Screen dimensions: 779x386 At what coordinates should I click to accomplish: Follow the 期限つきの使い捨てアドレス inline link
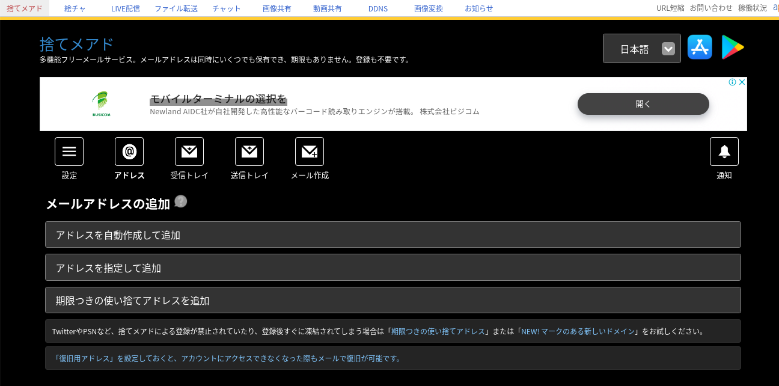[x=438, y=331]
